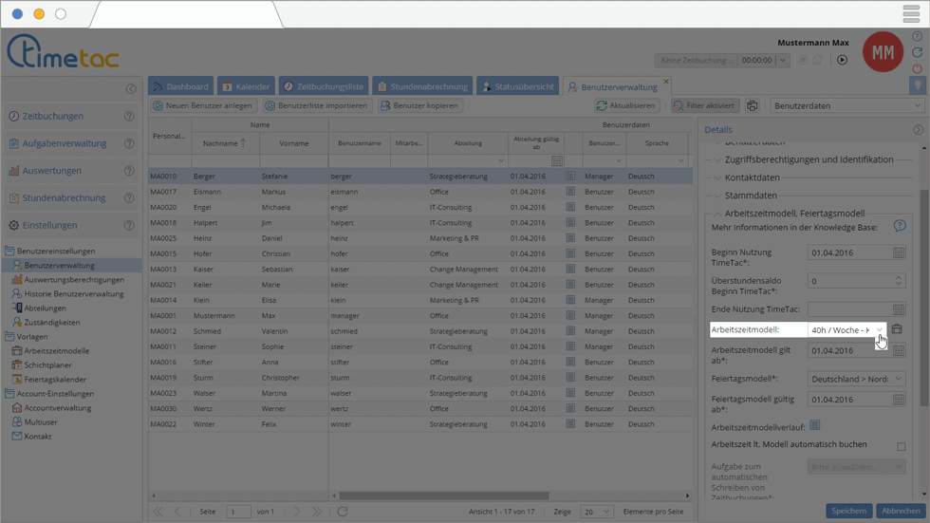The height and width of the screenshot is (523, 930).
Task: Click the Überstundensaldo input field
Action: click(849, 281)
